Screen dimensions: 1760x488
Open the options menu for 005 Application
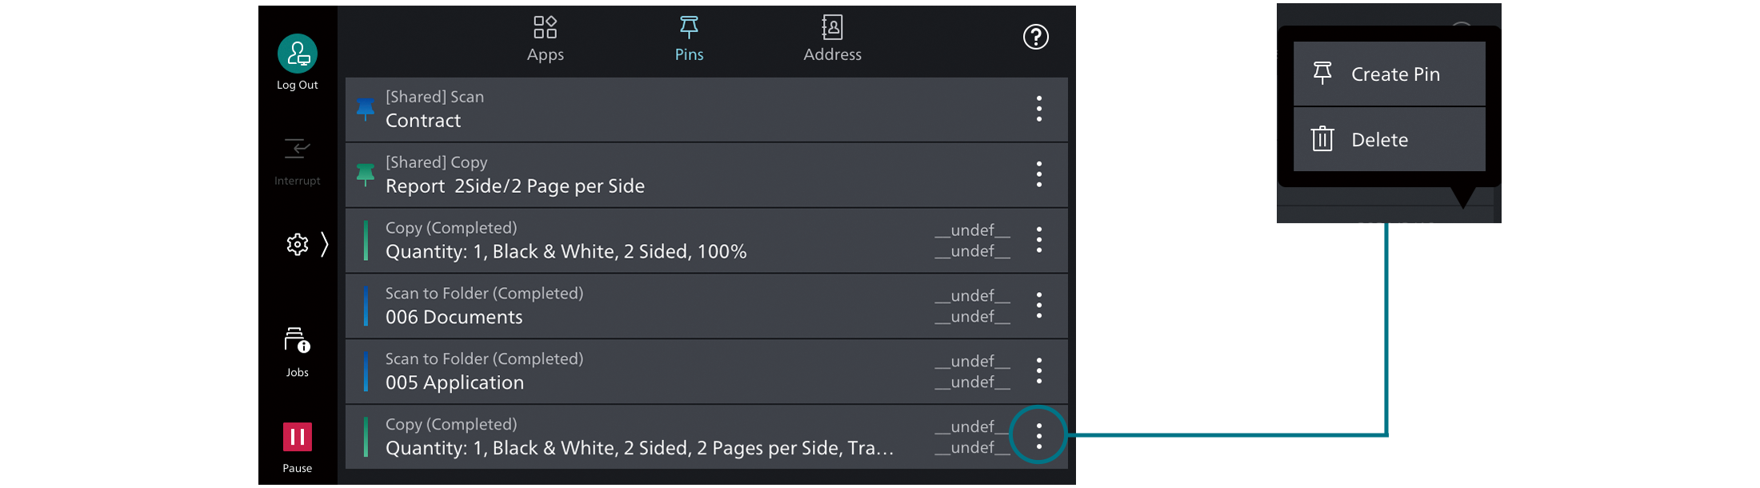pos(1038,370)
